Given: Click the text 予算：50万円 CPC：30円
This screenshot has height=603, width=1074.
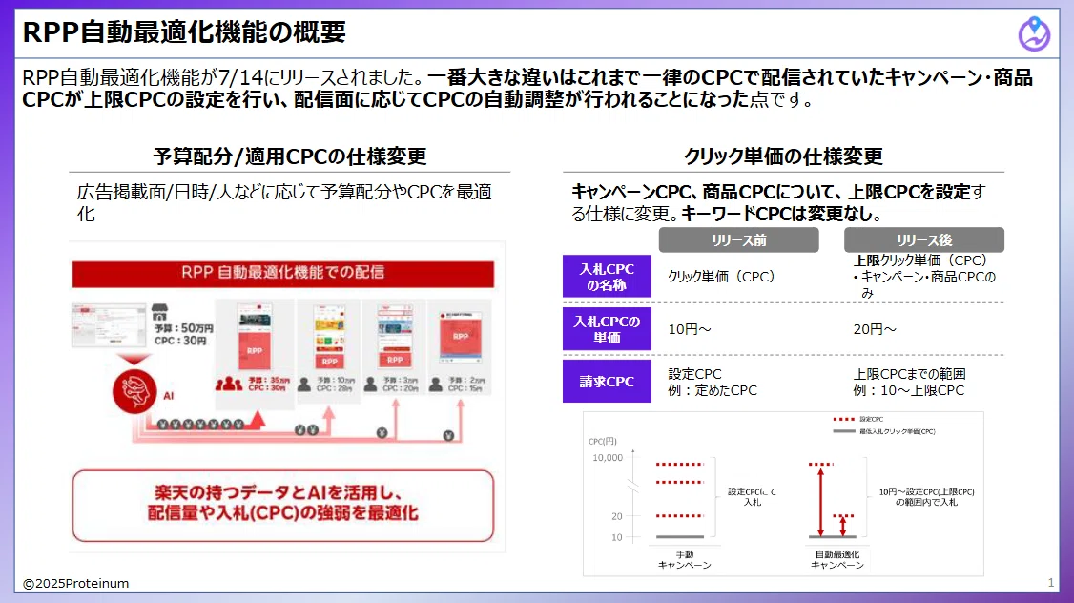Looking at the screenshot, I should (183, 334).
